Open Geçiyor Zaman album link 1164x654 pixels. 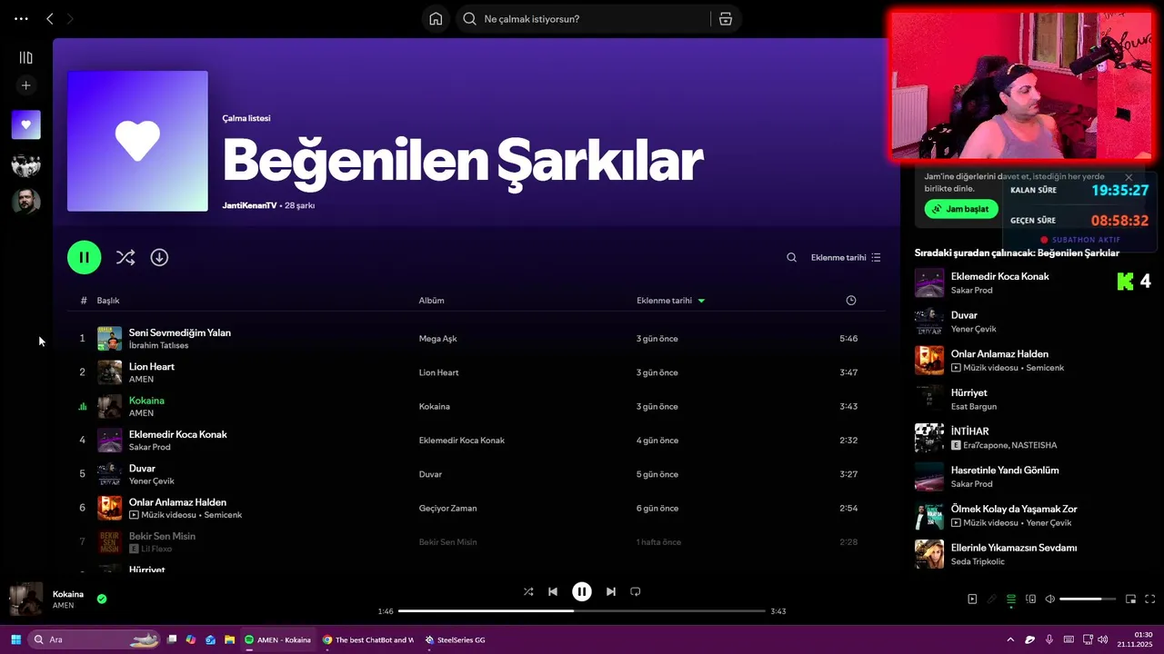447,509
